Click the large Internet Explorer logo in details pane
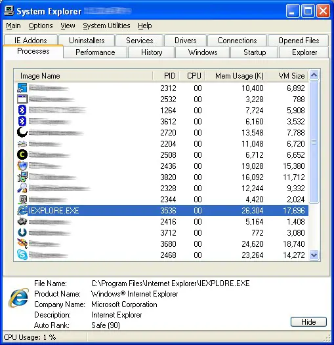This screenshot has width=334, height=345. pos(18,298)
